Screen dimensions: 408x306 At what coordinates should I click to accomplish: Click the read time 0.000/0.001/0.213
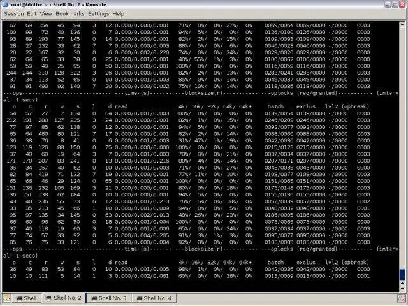tap(142, 201)
